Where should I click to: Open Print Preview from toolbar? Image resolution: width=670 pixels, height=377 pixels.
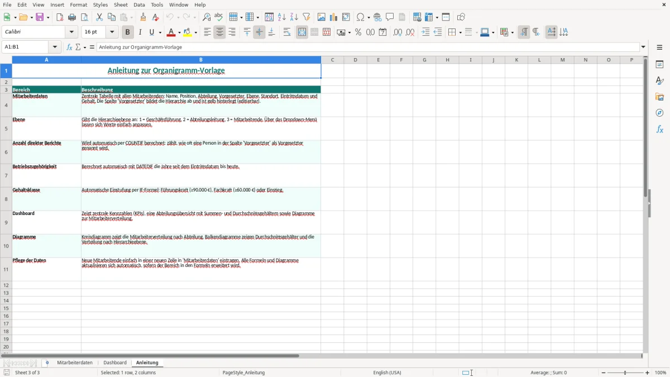(84, 17)
